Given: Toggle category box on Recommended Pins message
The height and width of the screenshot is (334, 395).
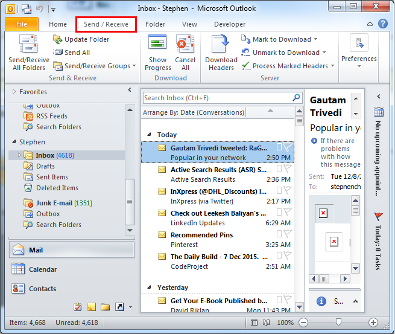Looking at the screenshot, I should 279,234.
